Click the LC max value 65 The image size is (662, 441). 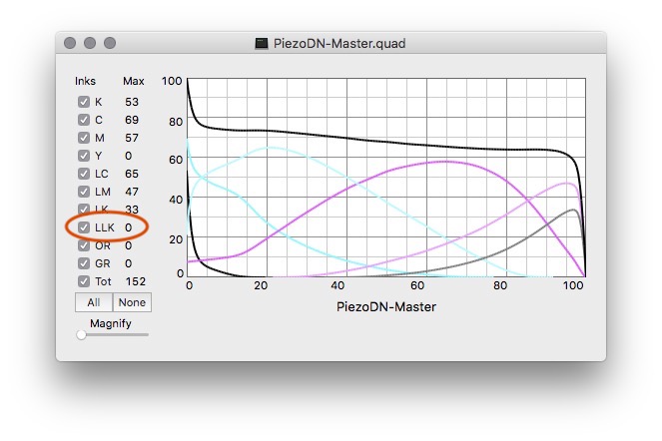coord(132,174)
